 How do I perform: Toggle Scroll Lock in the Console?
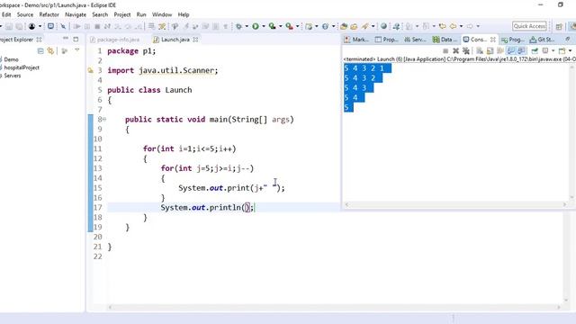(490, 50)
